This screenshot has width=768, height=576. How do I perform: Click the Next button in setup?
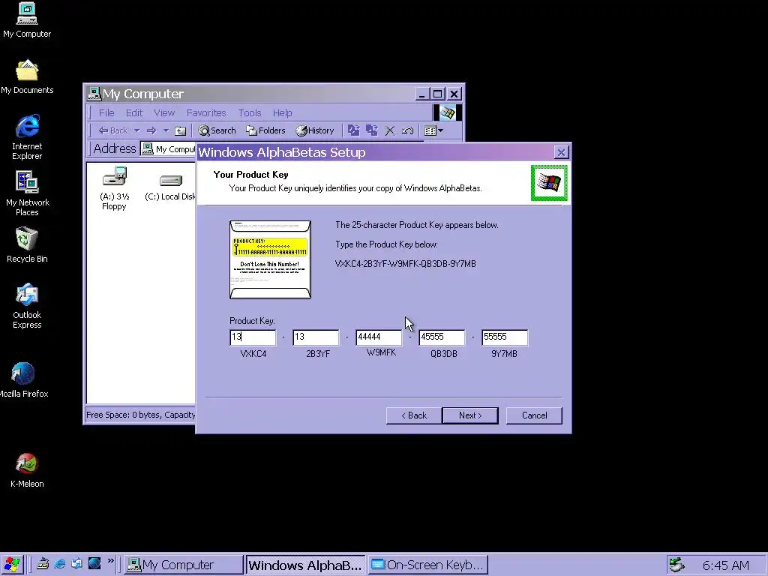[470, 415]
